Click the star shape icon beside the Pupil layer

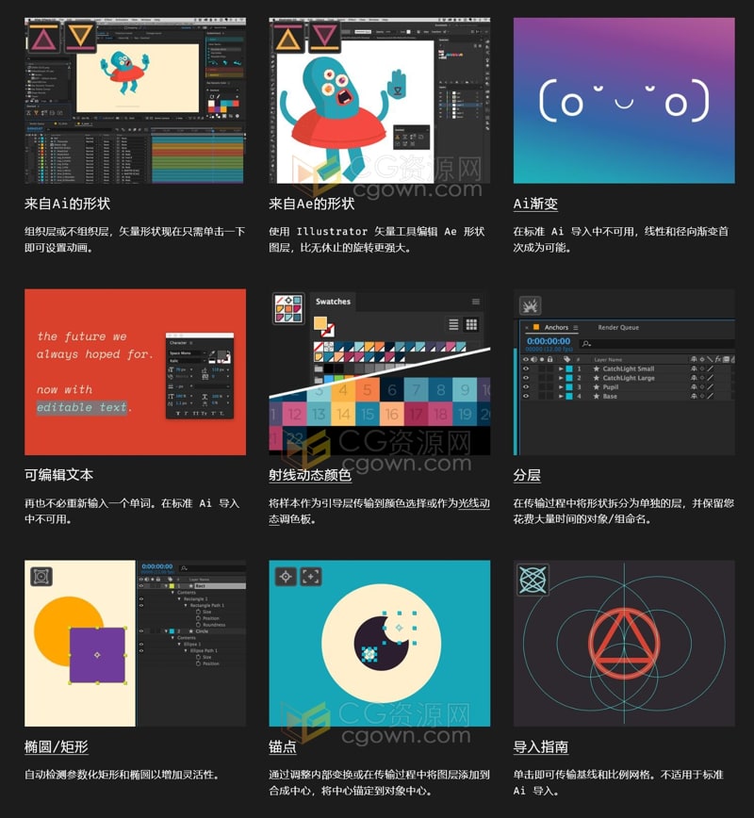(596, 387)
